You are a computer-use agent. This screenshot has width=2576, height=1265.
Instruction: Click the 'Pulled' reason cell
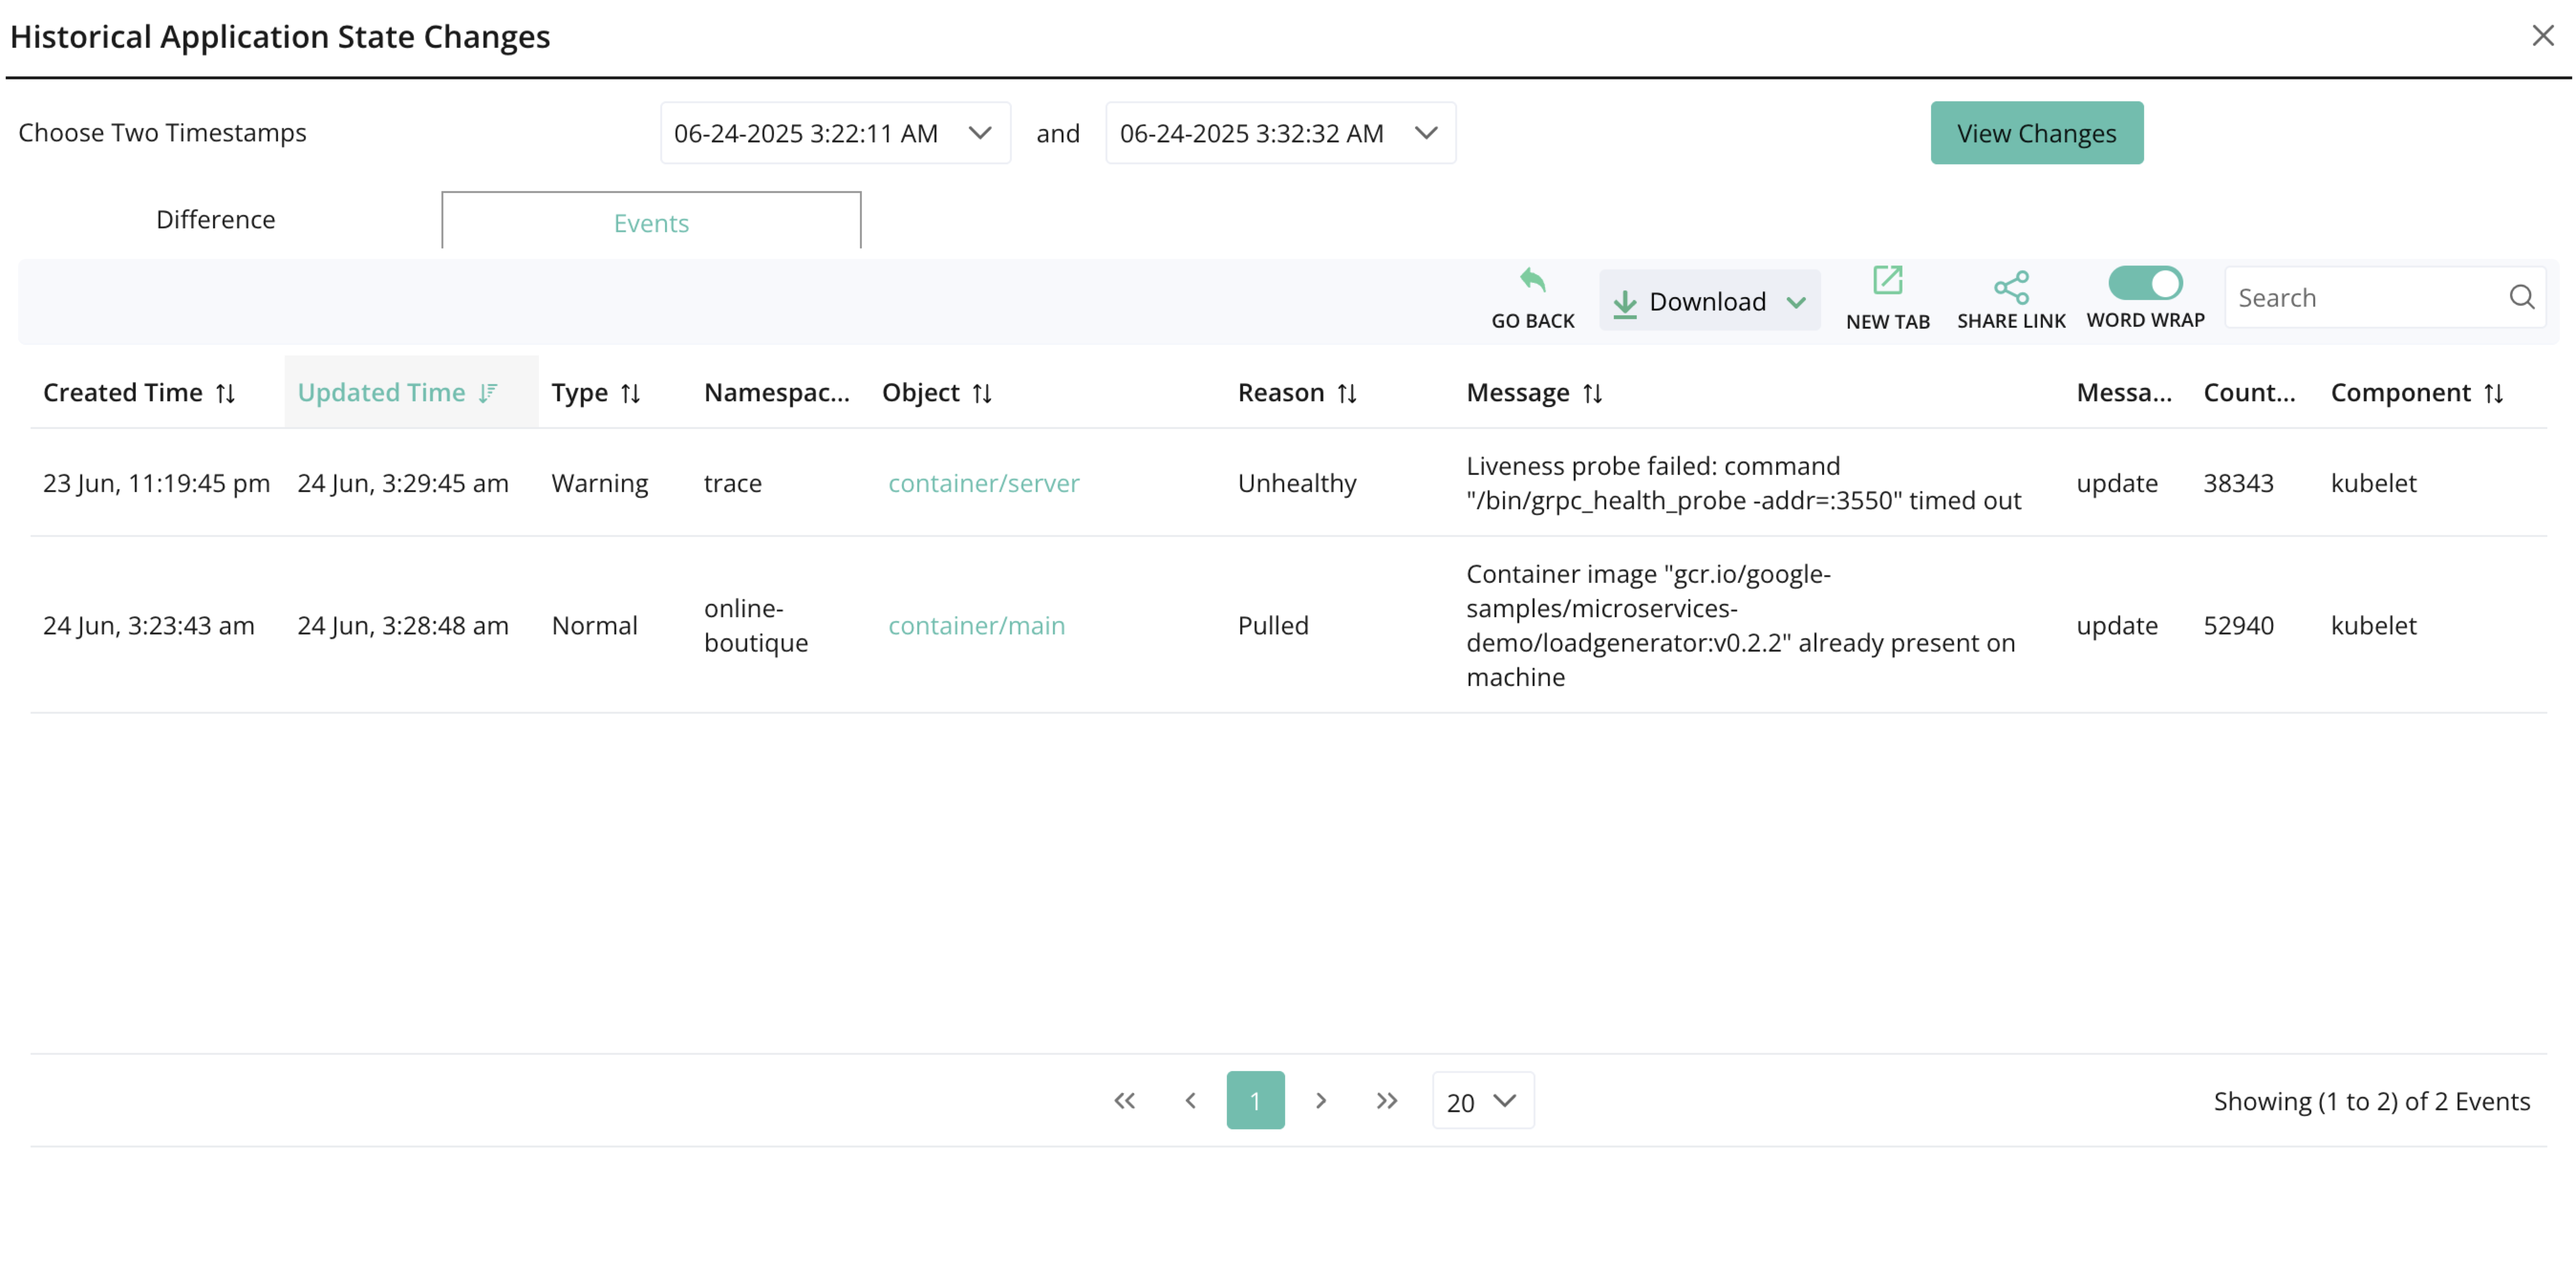pos(1272,625)
